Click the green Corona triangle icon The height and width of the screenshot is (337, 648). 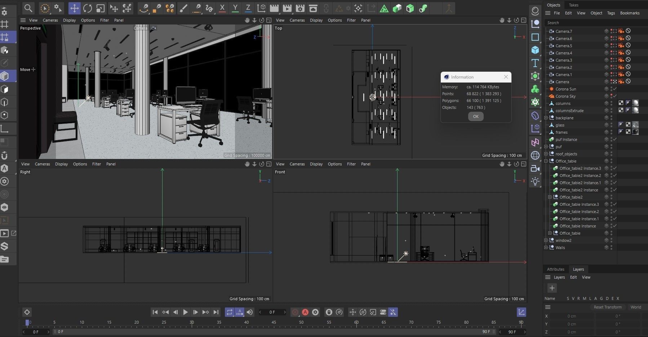pyautogui.click(x=384, y=8)
